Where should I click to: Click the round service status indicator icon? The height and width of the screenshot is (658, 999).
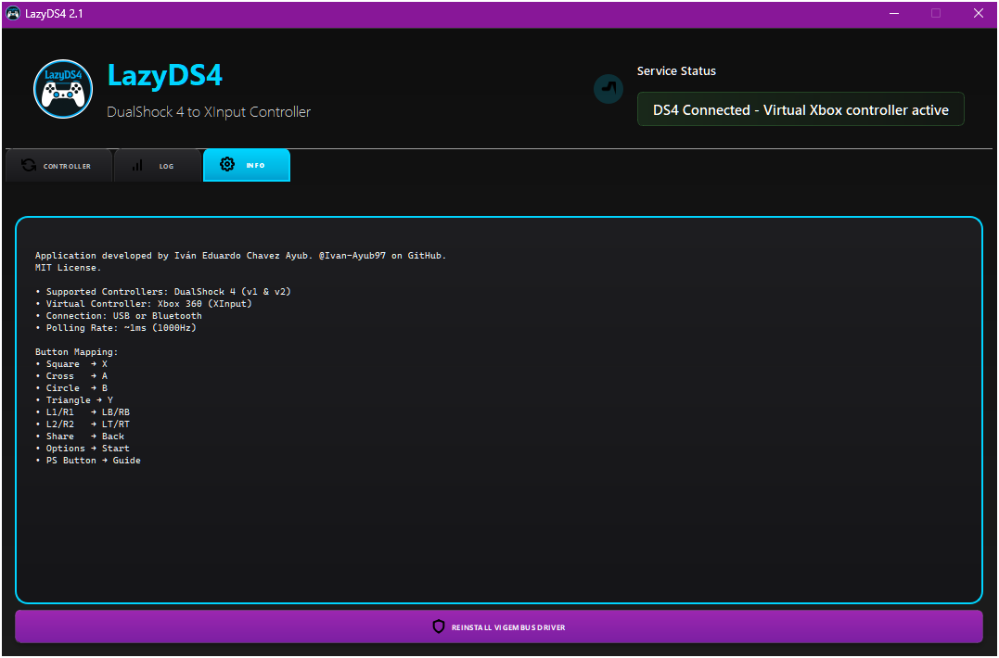pyautogui.click(x=608, y=88)
